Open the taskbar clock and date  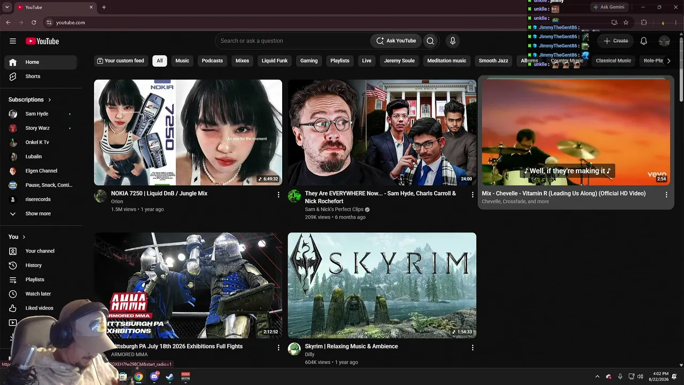[658, 376]
